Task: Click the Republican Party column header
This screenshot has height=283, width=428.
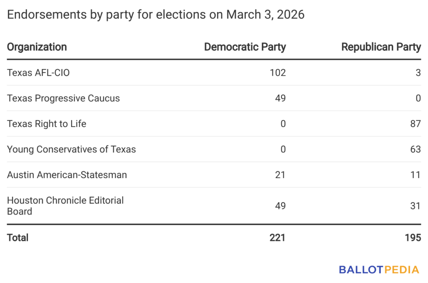Action: coord(381,47)
